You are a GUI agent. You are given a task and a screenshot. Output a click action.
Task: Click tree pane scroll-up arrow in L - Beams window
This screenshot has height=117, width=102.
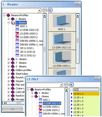pos(45,16)
